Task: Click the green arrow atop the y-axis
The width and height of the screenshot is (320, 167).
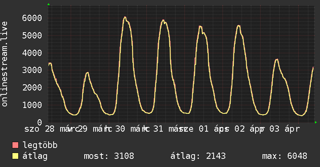Action: tap(49, 4)
